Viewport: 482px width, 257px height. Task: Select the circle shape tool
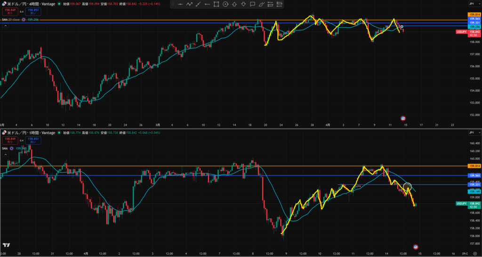coord(225,4)
